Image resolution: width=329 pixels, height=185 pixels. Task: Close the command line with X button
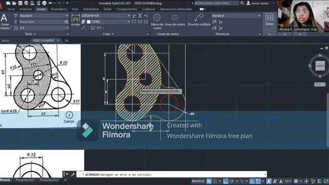coord(67,174)
